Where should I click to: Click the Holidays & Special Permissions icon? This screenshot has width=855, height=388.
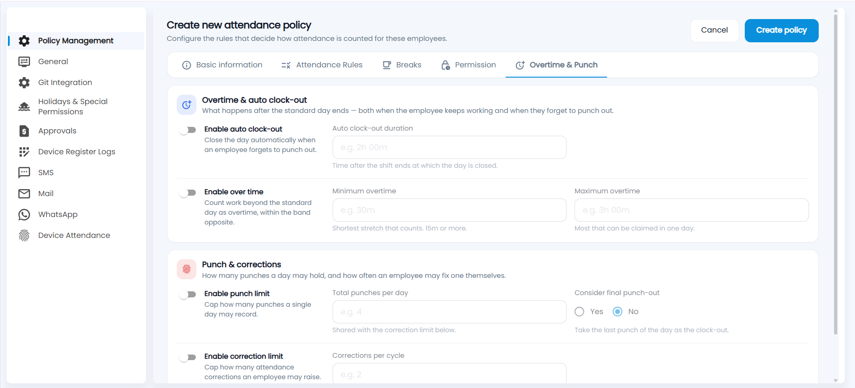coord(24,107)
